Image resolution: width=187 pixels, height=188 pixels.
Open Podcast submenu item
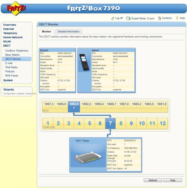click(10, 71)
